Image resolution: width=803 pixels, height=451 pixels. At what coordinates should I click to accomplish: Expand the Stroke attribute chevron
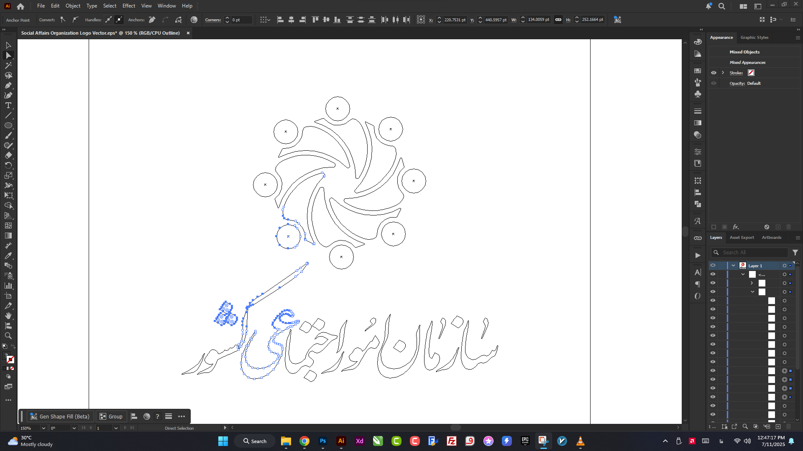pyautogui.click(x=723, y=73)
